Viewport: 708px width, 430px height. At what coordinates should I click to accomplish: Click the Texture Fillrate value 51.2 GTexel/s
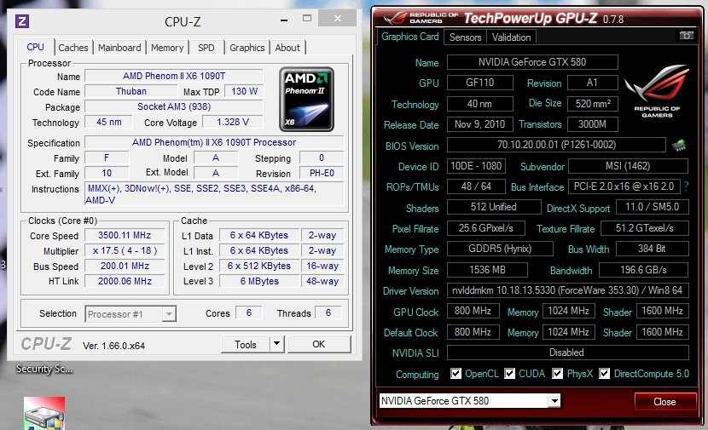coord(645,228)
